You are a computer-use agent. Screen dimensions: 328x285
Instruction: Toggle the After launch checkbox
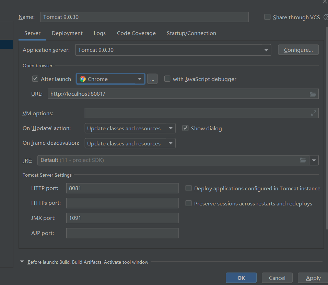pyautogui.click(x=35, y=79)
